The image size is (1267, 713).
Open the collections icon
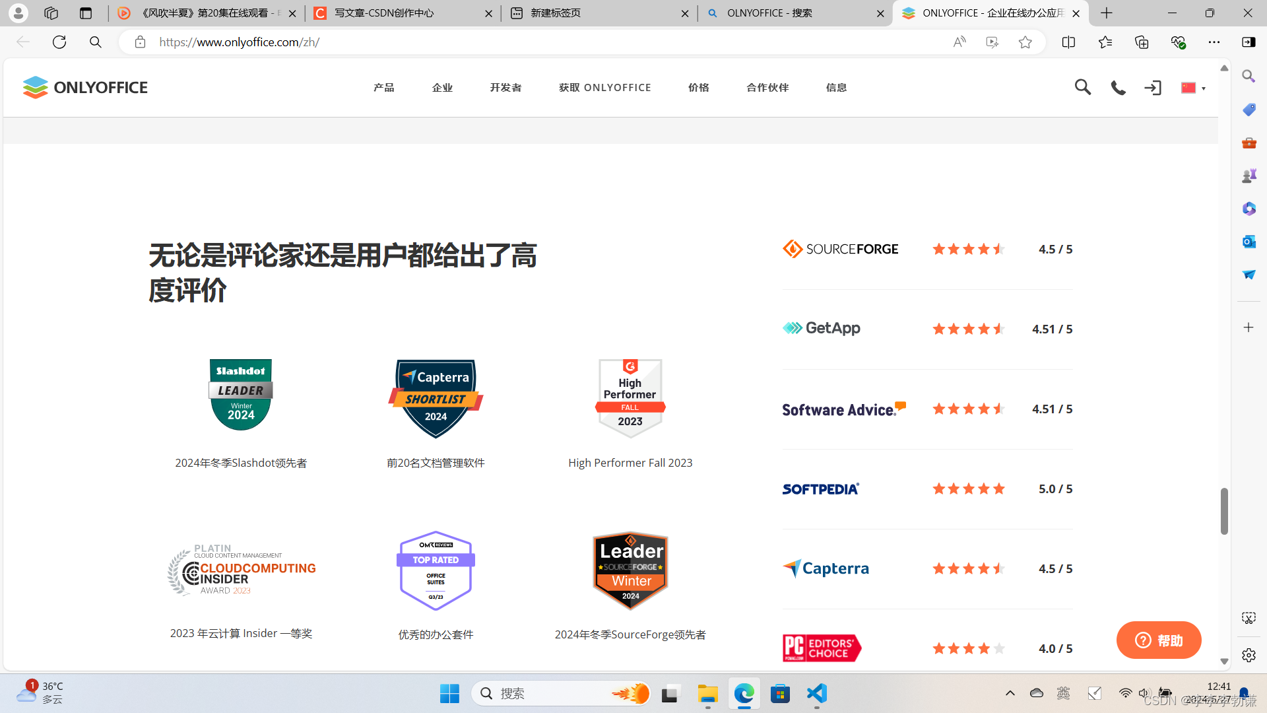(x=1142, y=42)
